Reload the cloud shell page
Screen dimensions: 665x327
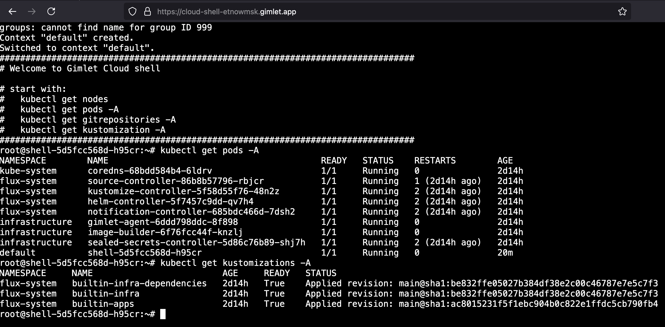[x=51, y=12]
